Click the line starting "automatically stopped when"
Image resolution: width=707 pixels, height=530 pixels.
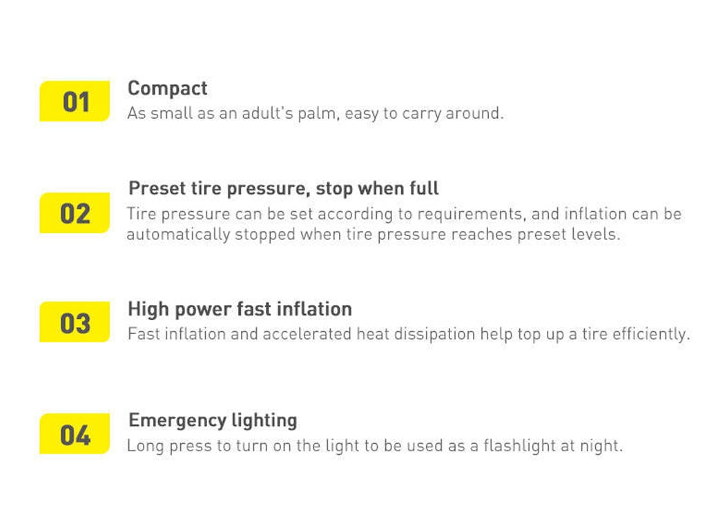click(x=373, y=235)
